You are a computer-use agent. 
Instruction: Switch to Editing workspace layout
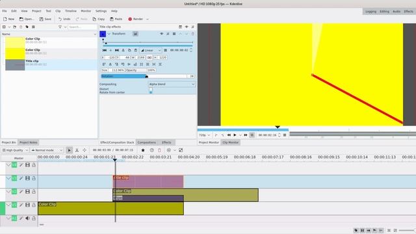point(384,12)
